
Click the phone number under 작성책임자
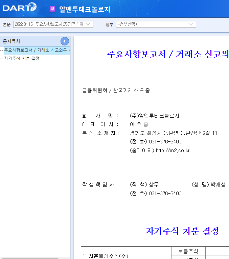165,194
